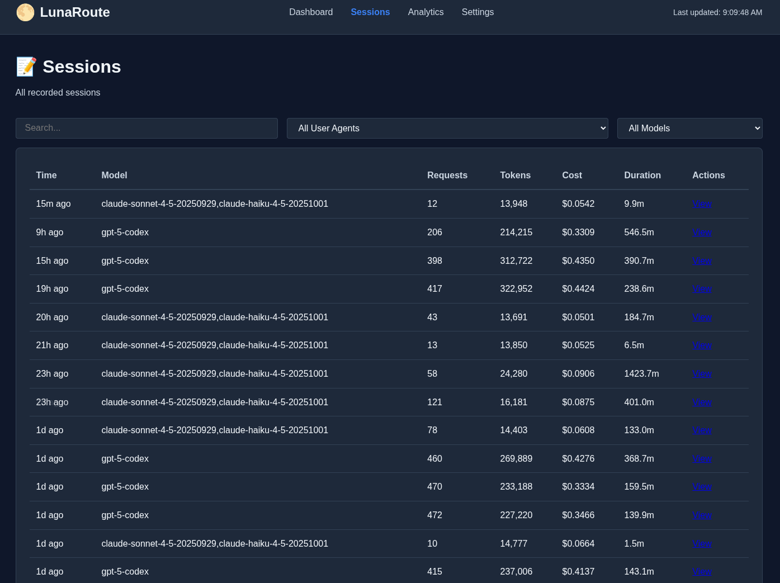The width and height of the screenshot is (780, 583).
Task: Click the LunaRoute moon logo icon
Action: pyautogui.click(x=25, y=12)
